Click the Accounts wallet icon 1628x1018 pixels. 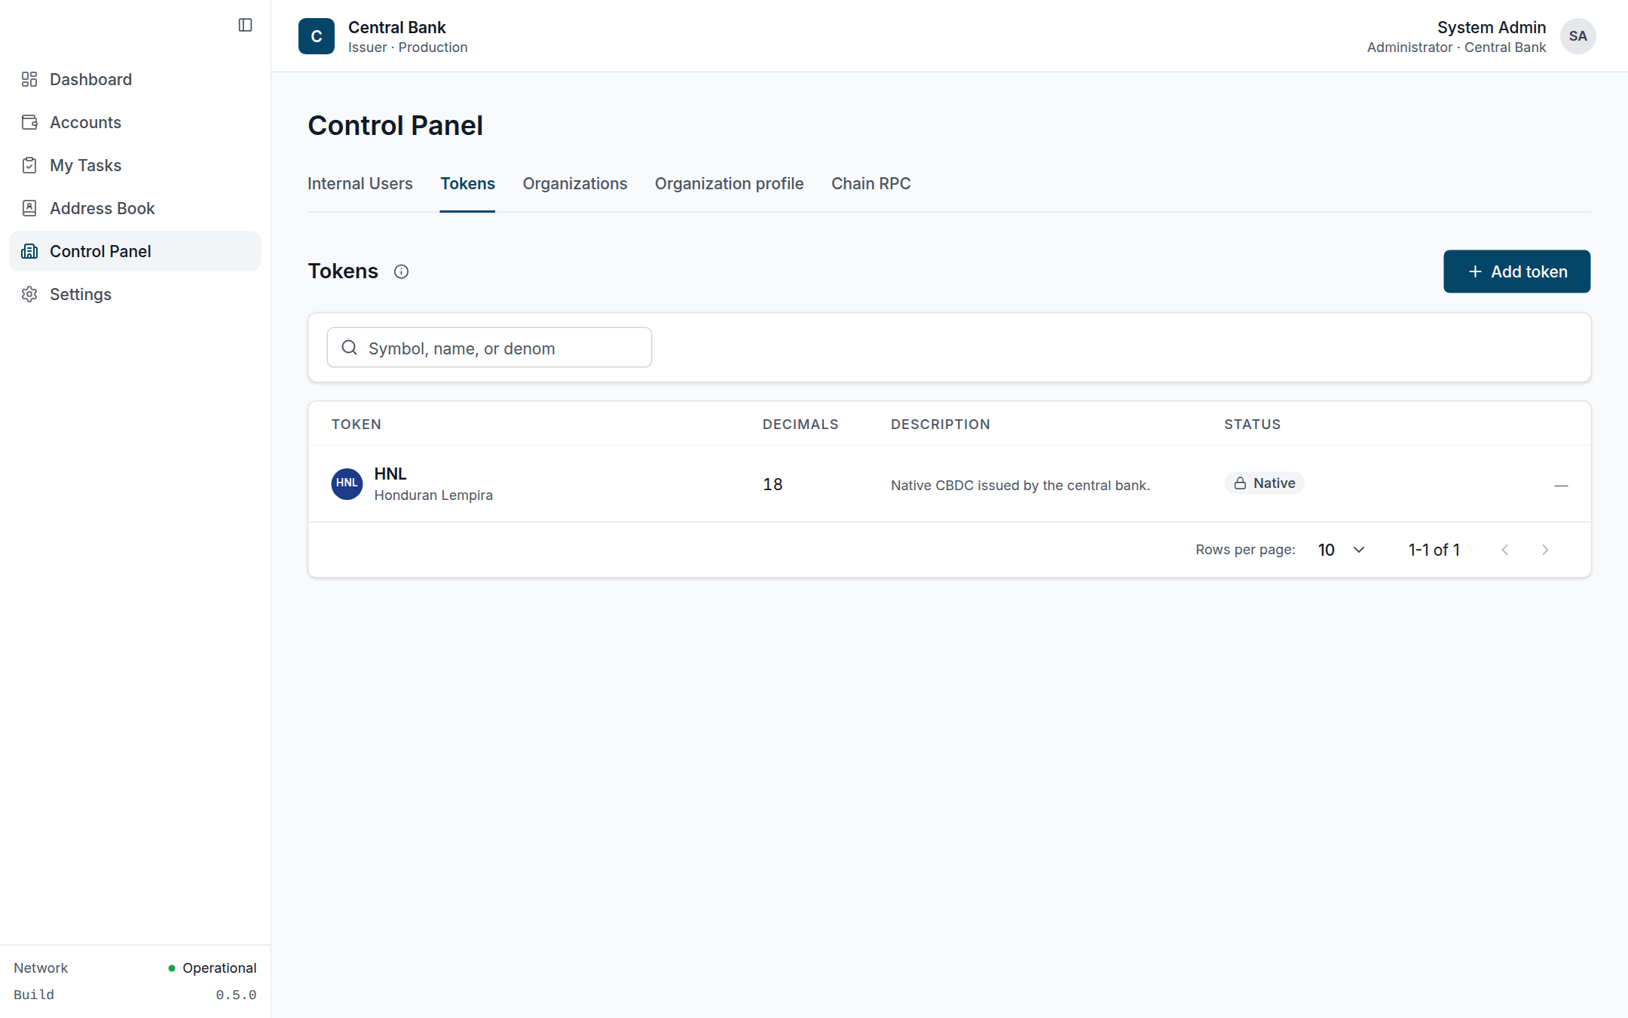tap(29, 122)
